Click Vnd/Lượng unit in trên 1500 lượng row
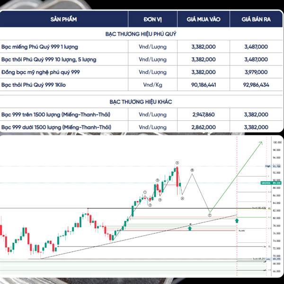This screenshot has width=284, height=284. [152, 115]
